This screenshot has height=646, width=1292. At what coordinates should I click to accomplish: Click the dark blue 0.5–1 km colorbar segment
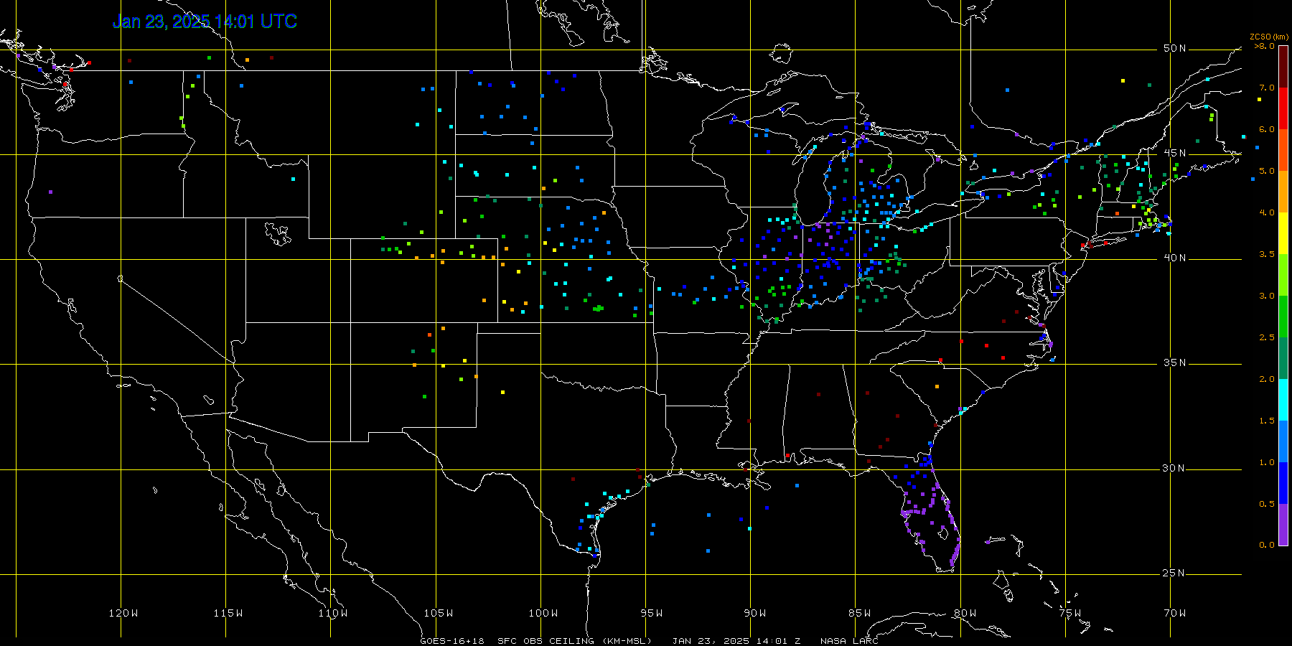pyautogui.click(x=1283, y=483)
